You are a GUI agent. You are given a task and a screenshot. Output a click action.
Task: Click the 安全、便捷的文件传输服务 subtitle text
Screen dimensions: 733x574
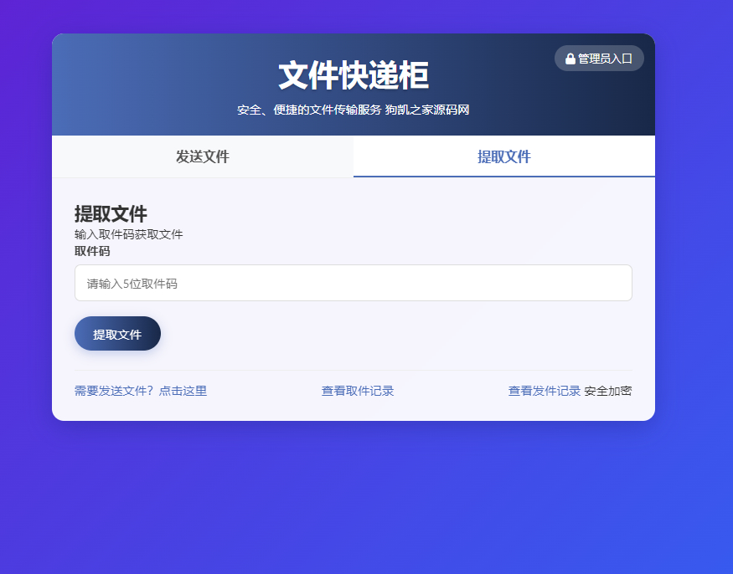pyautogui.click(x=308, y=110)
